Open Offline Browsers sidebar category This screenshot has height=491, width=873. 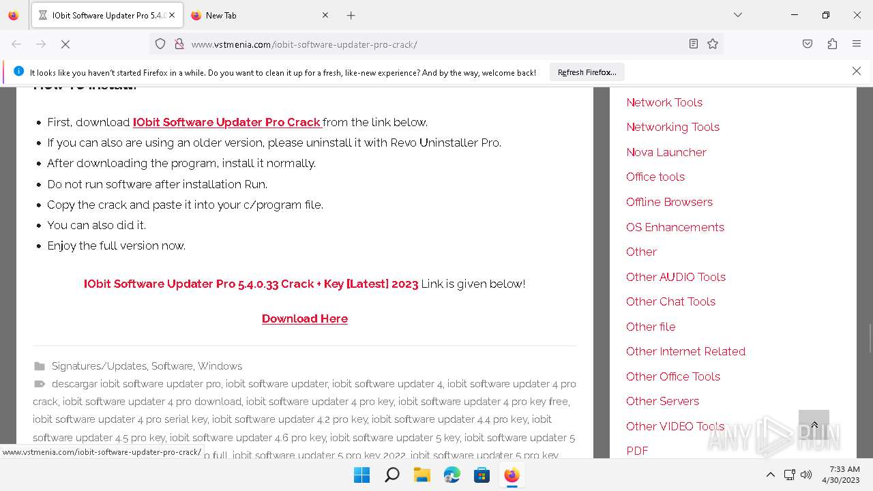[670, 202]
